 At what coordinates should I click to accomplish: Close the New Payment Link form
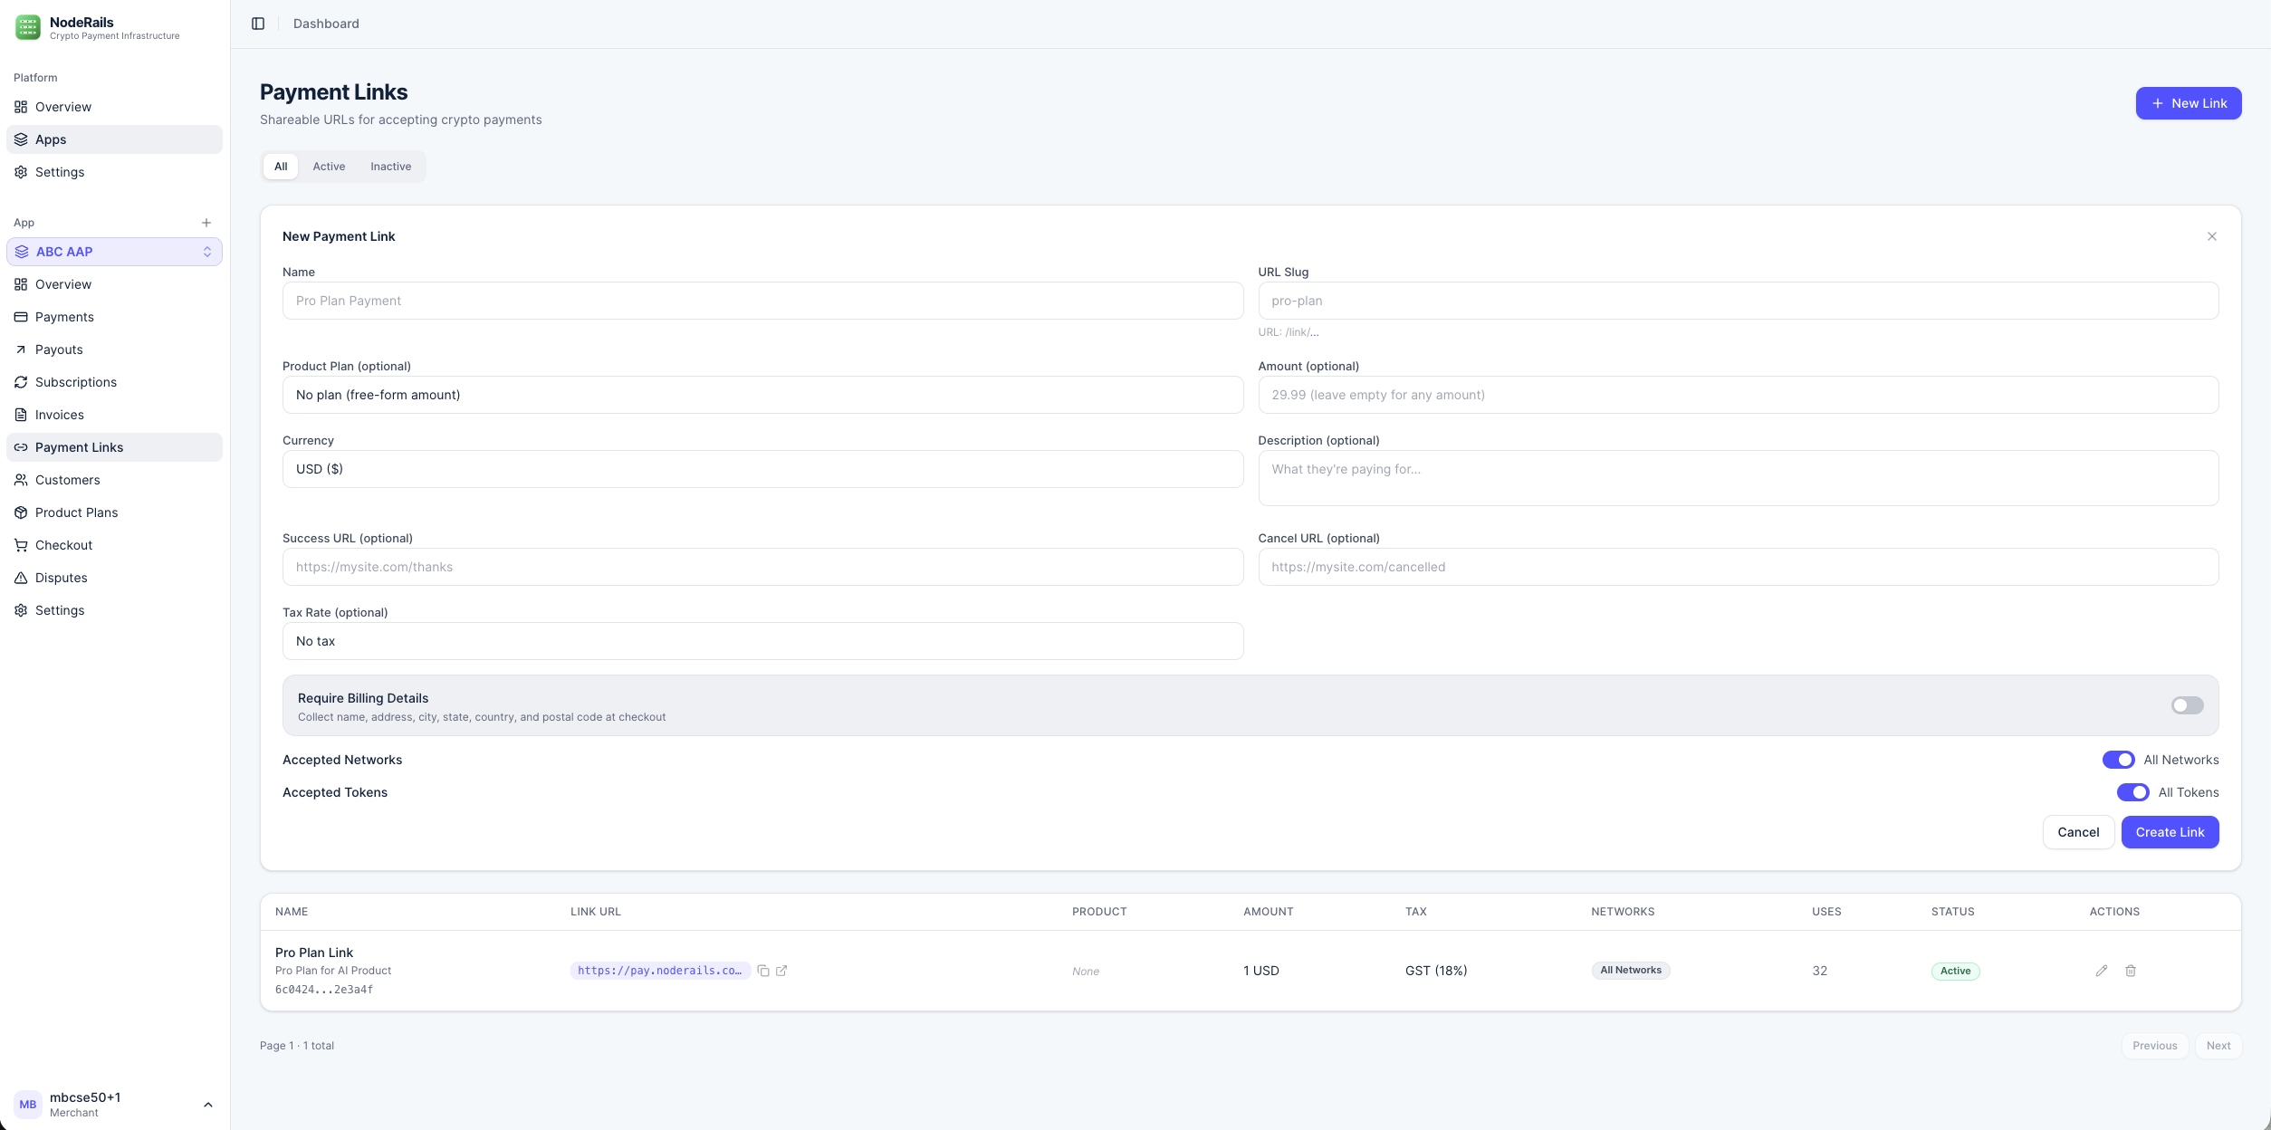tap(2211, 236)
